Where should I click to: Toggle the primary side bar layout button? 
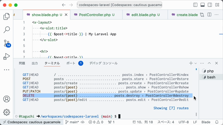195,5
